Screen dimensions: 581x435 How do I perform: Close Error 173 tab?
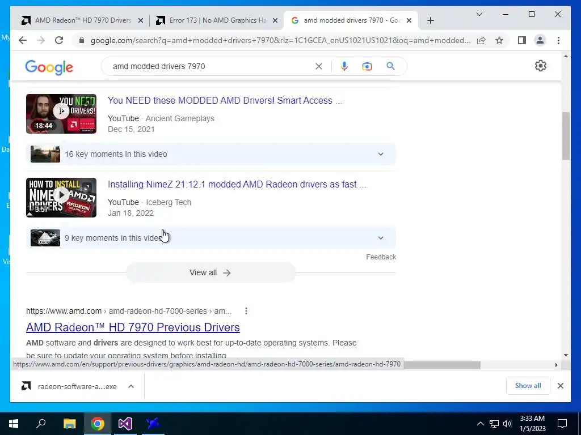[275, 21]
